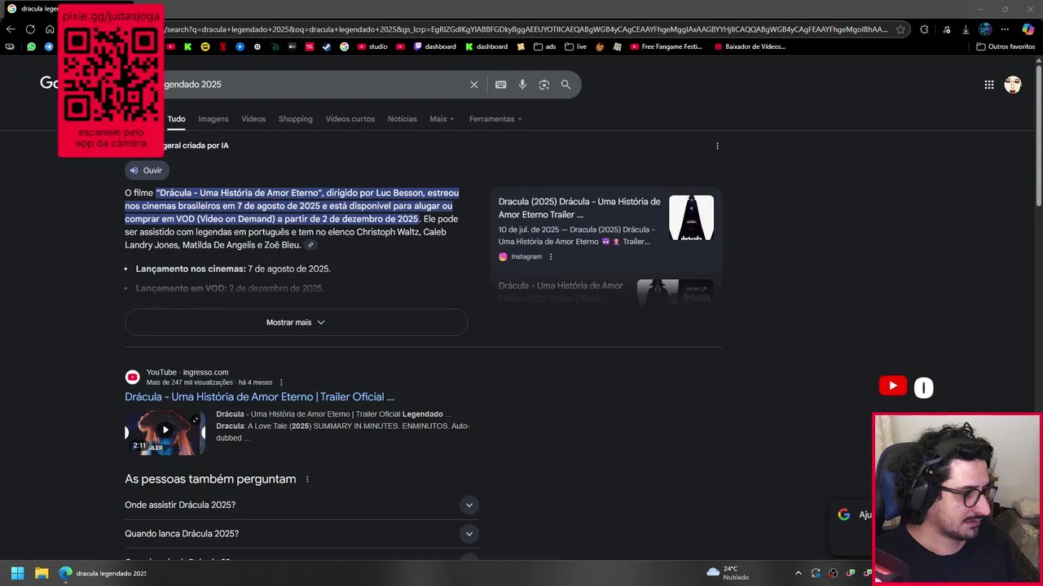Search by image with the Lens icon

tap(544, 85)
